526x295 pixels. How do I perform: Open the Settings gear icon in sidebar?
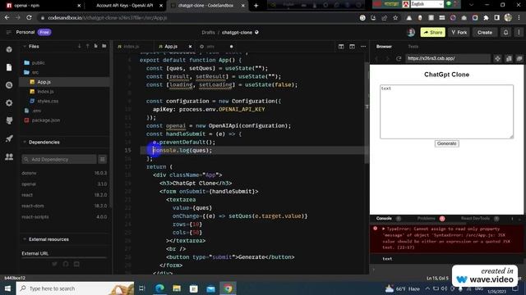pyautogui.click(x=9, y=102)
